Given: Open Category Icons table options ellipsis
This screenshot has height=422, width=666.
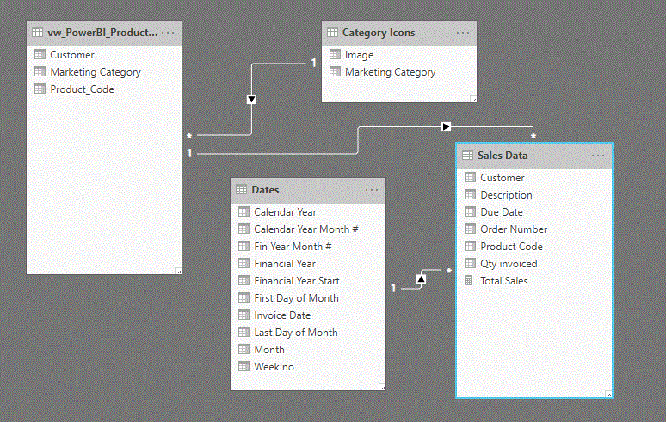Looking at the screenshot, I should [463, 33].
